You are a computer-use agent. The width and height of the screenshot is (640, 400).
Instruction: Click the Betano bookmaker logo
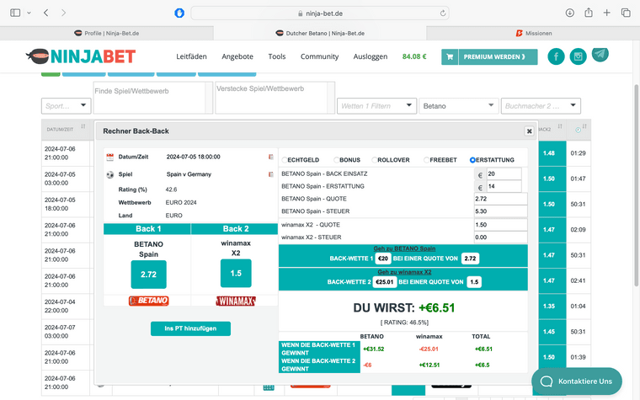(148, 301)
